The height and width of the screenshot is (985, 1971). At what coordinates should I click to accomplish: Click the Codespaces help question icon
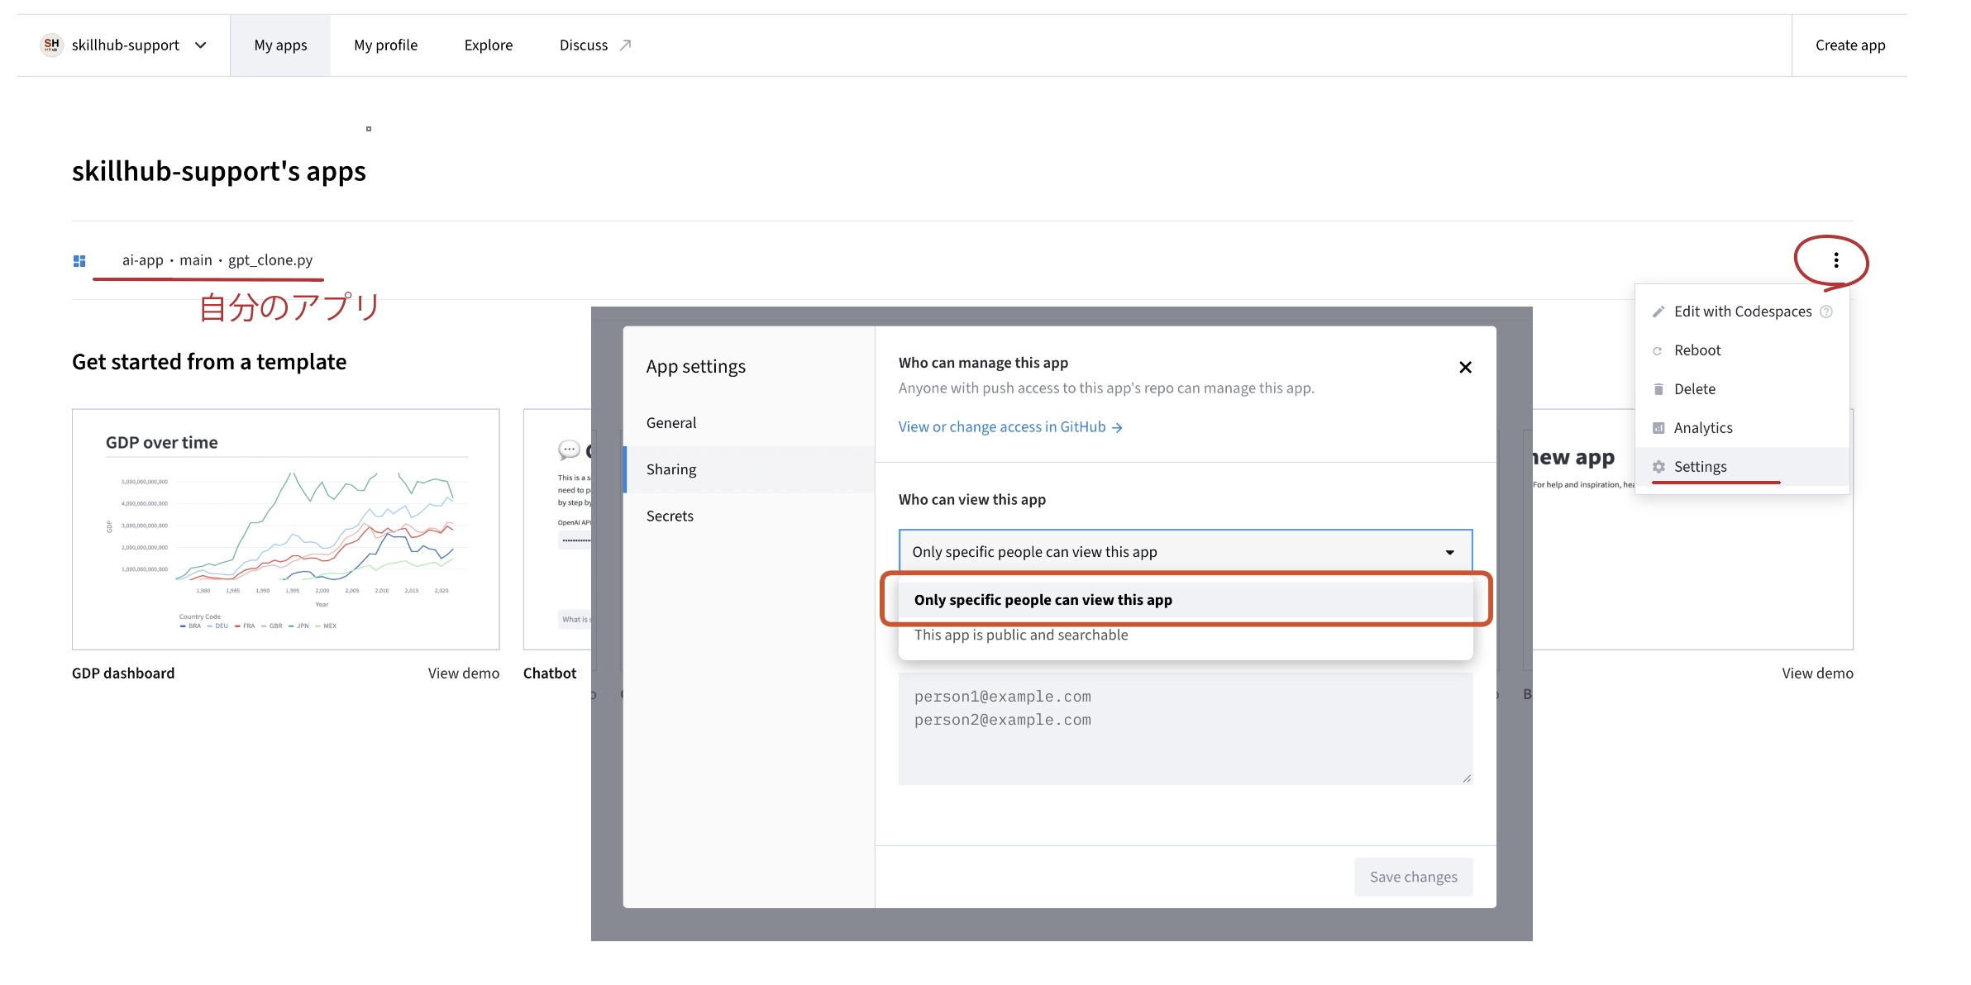point(1826,312)
